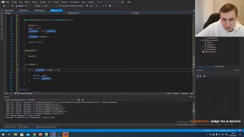This screenshot has width=244, height=137.
Task: Open the x86 platform dropdown
Action: pos(51,6)
